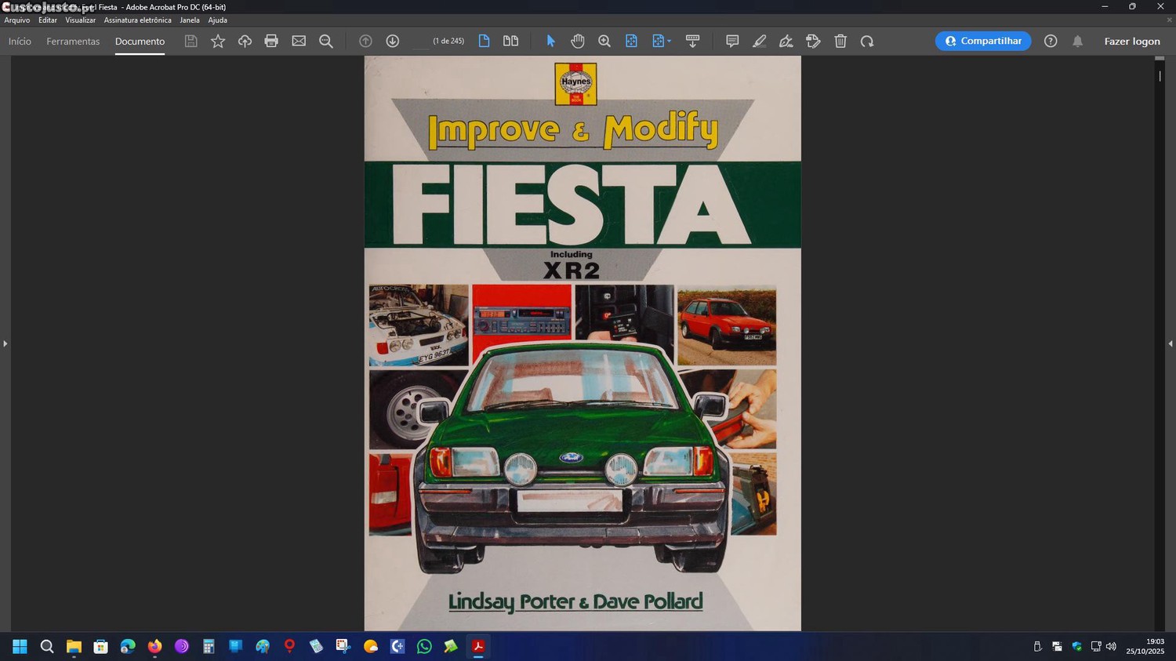Expand the right tools pane
The width and height of the screenshot is (1176, 661).
point(1170,343)
